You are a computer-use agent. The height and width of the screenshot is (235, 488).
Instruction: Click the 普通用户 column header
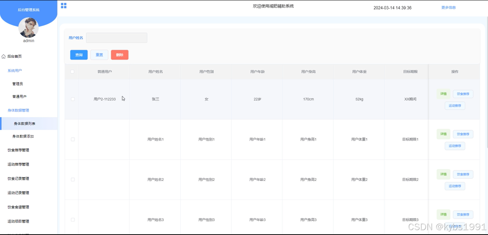[105, 72]
